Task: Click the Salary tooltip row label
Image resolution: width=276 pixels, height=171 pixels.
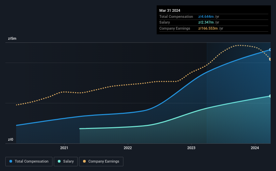Action: [165, 23]
